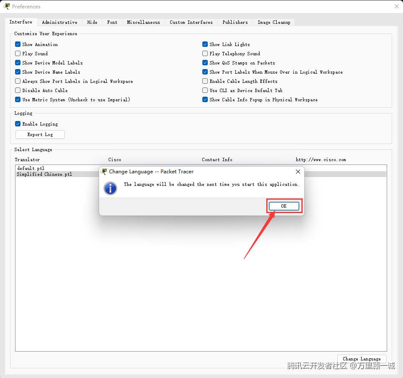Toggle Show Animation checkbox
The height and width of the screenshot is (378, 403).
(18, 44)
